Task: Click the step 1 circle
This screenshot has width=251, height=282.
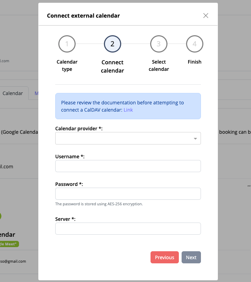Action: tap(67, 44)
